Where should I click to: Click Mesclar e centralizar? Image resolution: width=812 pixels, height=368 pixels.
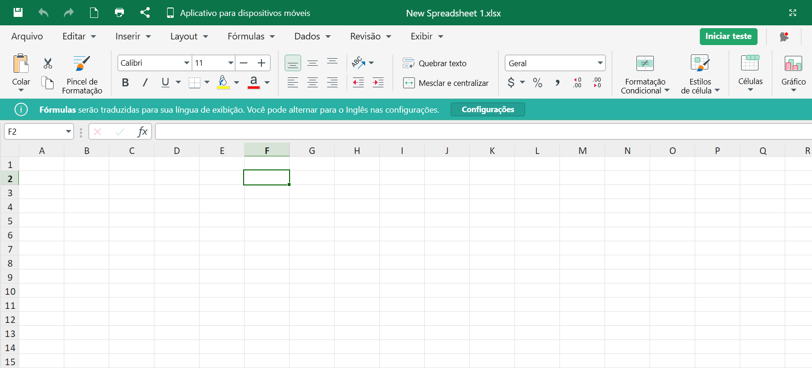[x=446, y=83]
